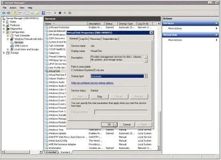Collapse the Configuration tree node
The image size is (221, 160).
pyautogui.click(x=4, y=32)
